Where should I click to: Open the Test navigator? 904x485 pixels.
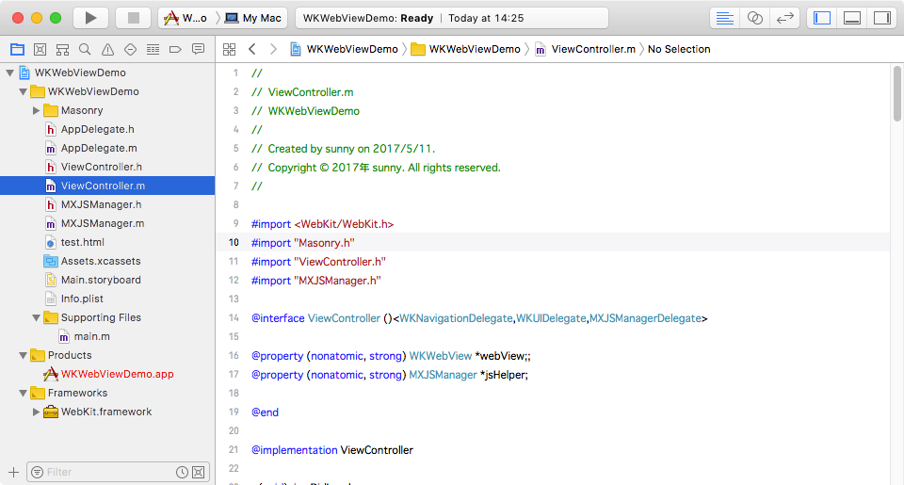point(130,50)
